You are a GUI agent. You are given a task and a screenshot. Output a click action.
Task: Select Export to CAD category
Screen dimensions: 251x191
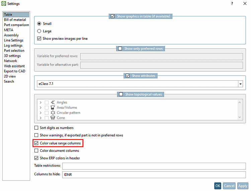click(x=15, y=71)
